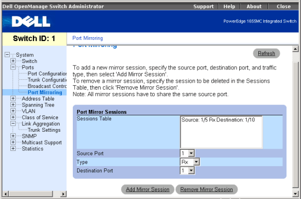
Task: Click Close in the top bar
Action: [283, 7]
